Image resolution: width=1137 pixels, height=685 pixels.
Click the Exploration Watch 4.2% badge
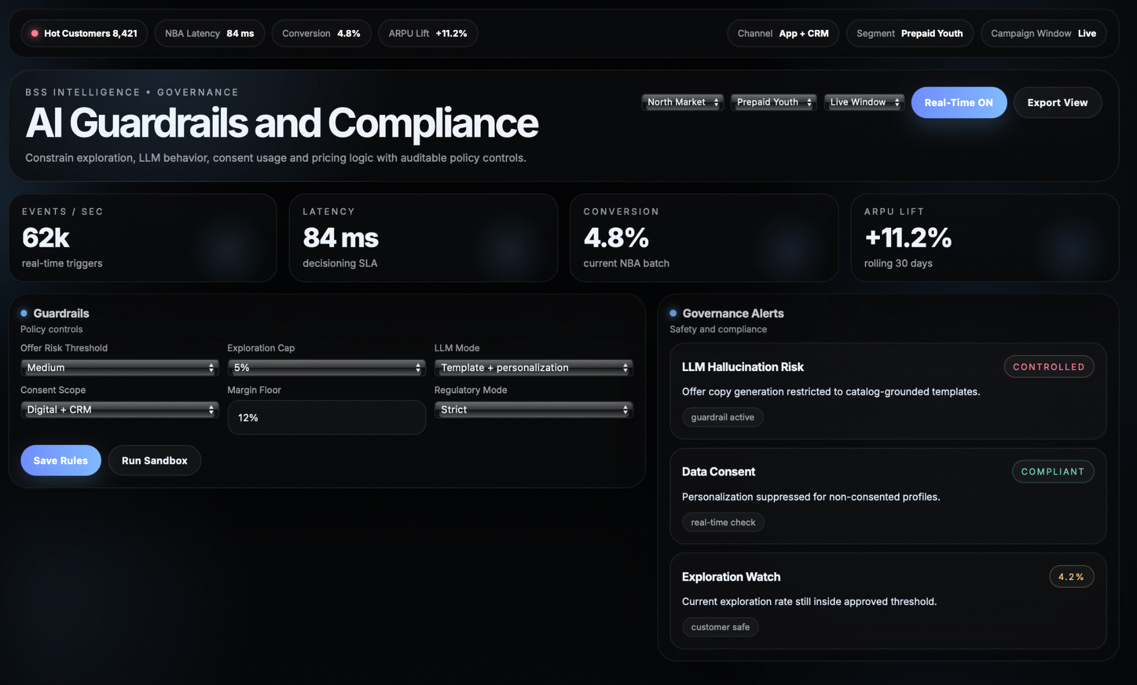(x=1071, y=577)
